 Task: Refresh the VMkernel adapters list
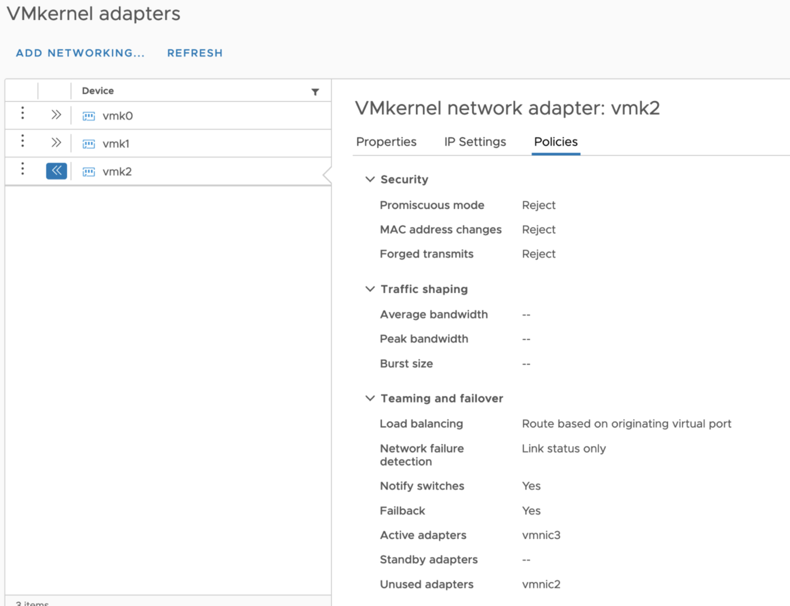coord(194,53)
